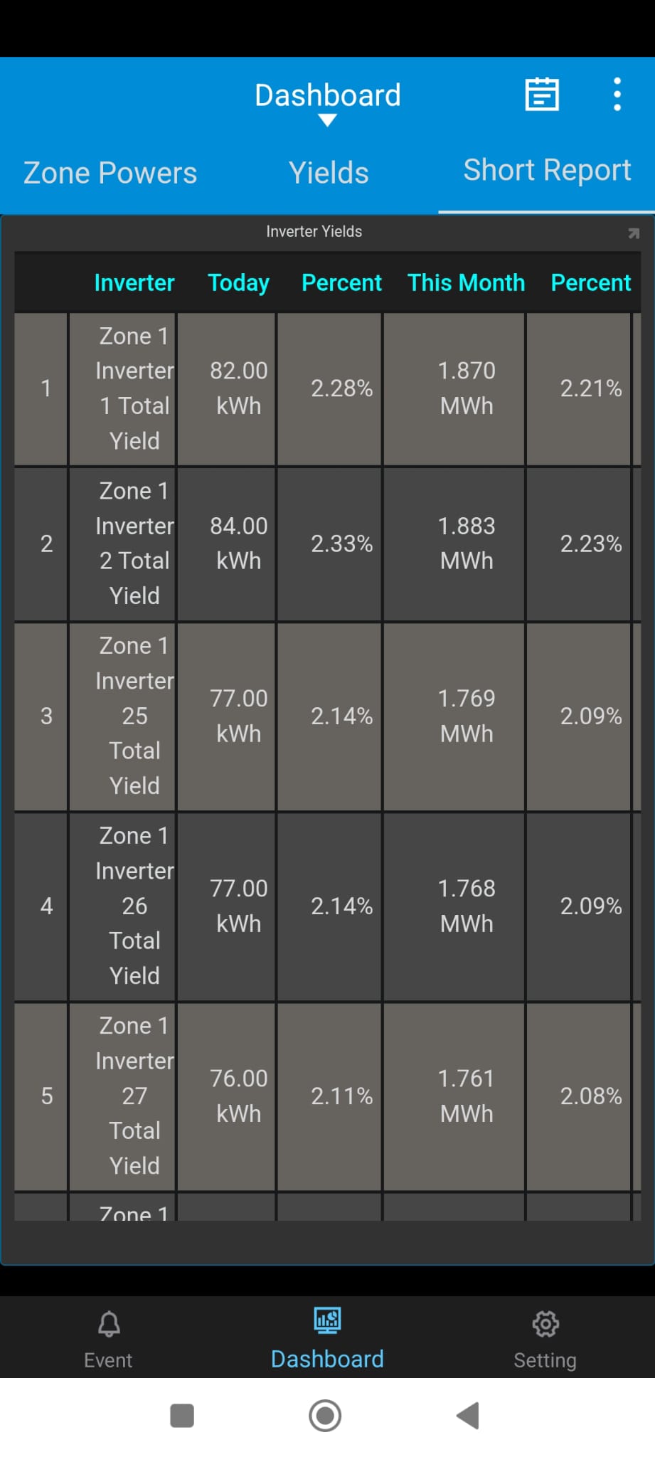Expand the Inverter Yields panel arrow
Viewport: 655px width, 1457px height.
pos(633,233)
